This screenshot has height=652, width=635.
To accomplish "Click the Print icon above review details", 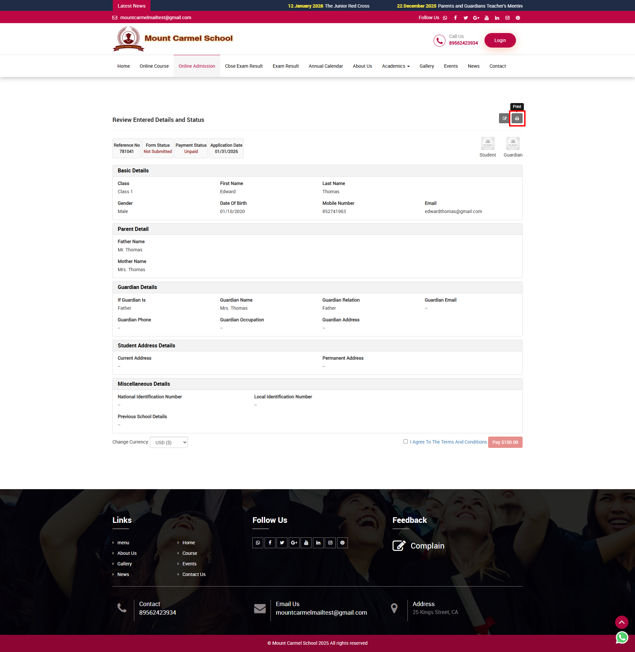I will point(517,118).
